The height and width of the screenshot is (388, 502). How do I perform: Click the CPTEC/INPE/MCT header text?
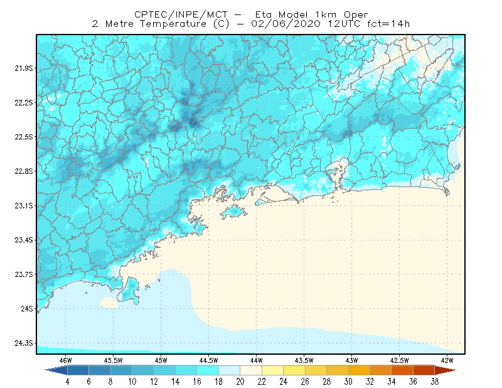click(x=181, y=14)
